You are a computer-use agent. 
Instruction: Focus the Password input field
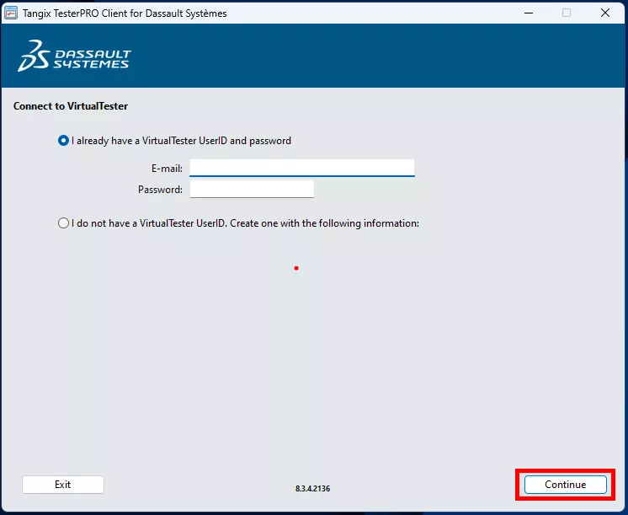coord(252,190)
